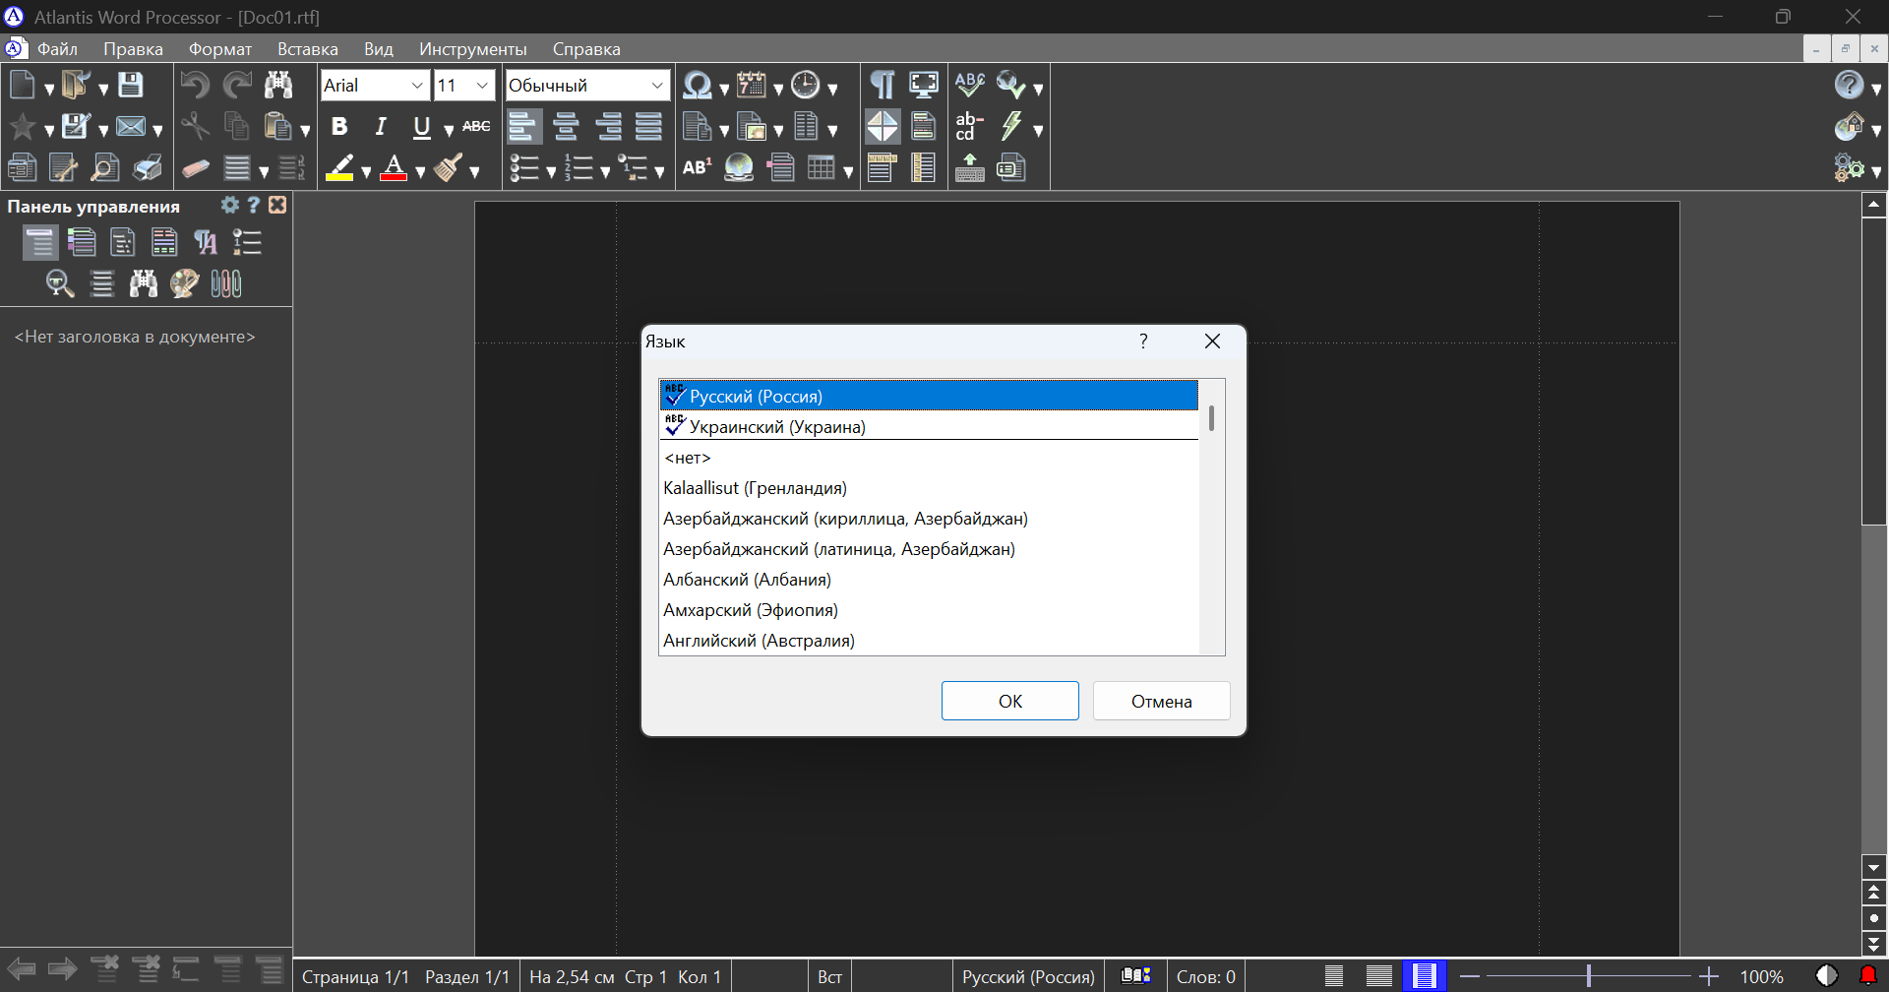This screenshot has width=1889, height=992.
Task: Toggle bold formatting
Action: [339, 126]
